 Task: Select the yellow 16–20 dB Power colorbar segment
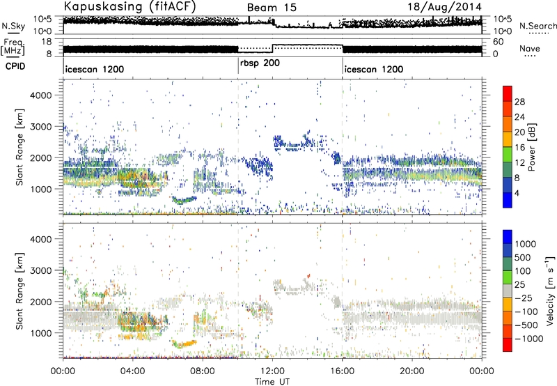(508, 139)
